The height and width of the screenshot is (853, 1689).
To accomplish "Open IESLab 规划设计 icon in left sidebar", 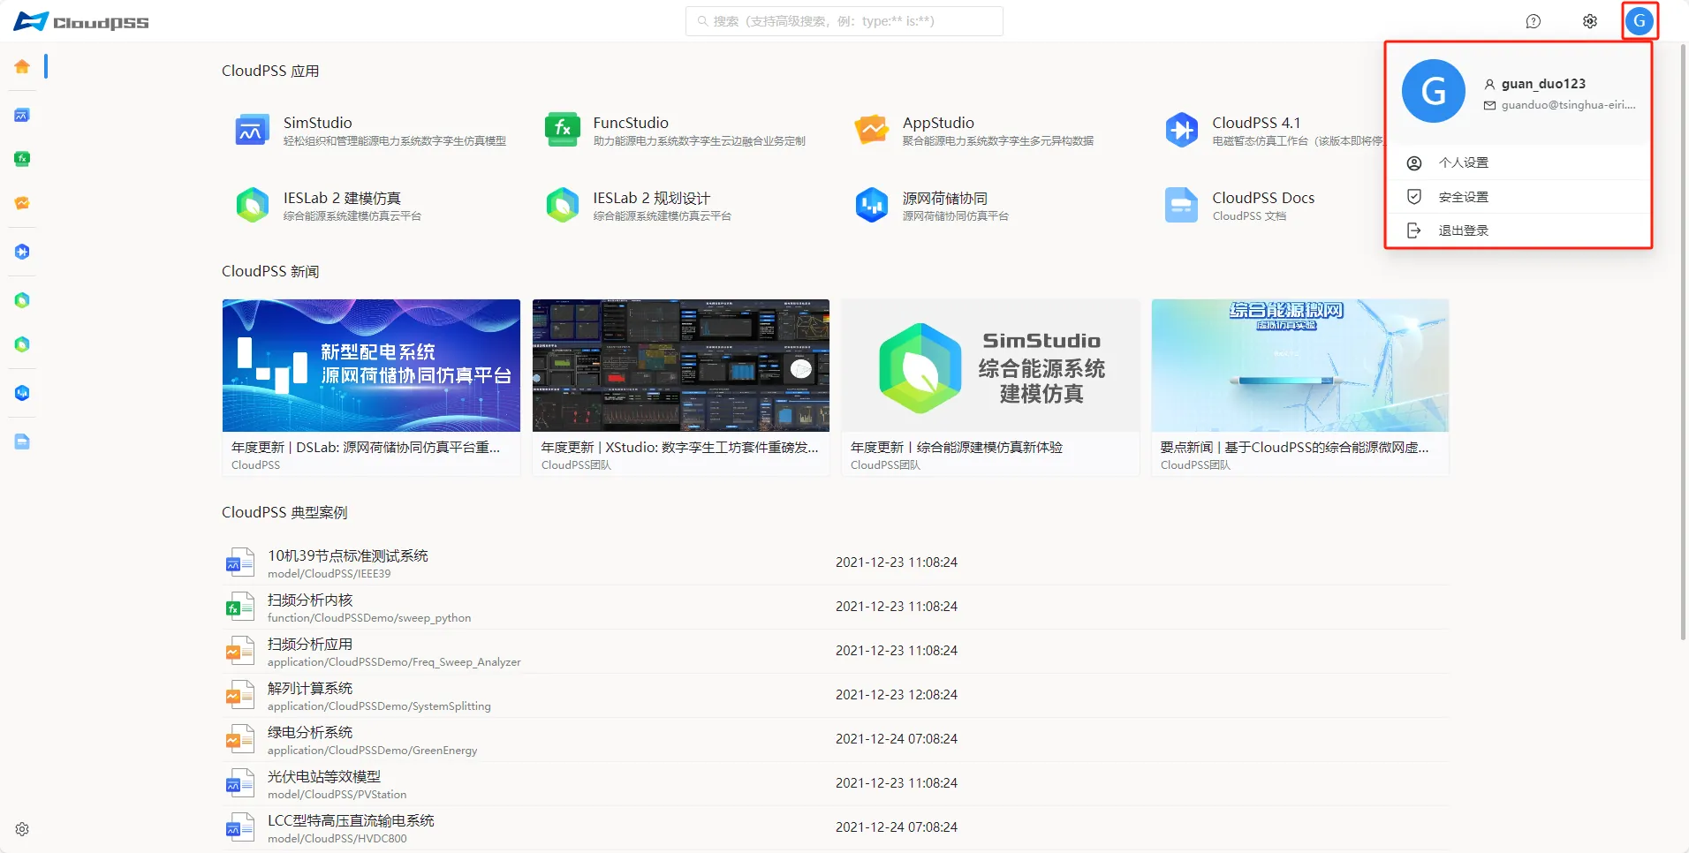I will (x=22, y=344).
